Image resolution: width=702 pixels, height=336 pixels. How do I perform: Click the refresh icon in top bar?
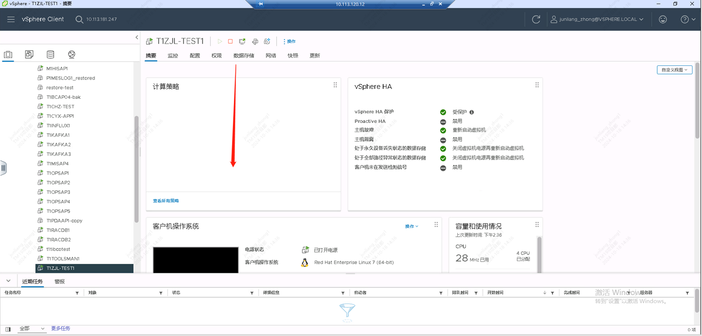click(x=536, y=19)
